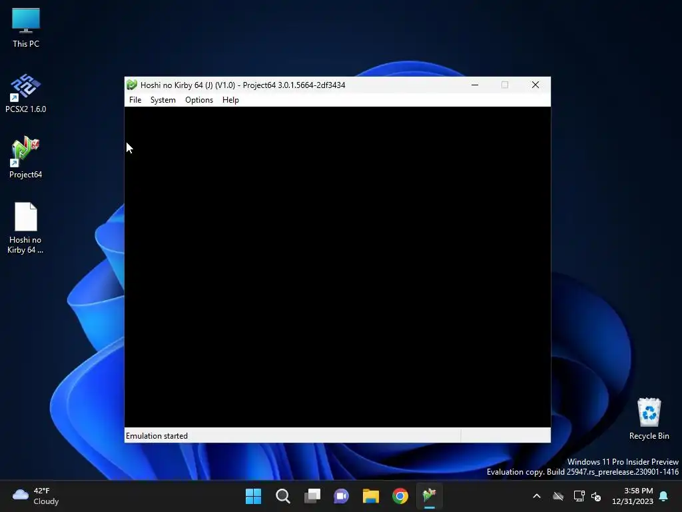Close the Project64 window
This screenshot has width=682, height=512.
(x=535, y=85)
